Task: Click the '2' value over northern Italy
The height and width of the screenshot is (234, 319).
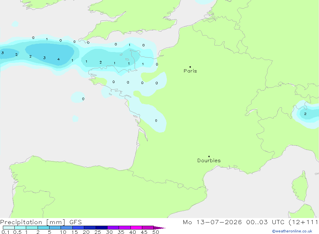Action: pos(305,114)
